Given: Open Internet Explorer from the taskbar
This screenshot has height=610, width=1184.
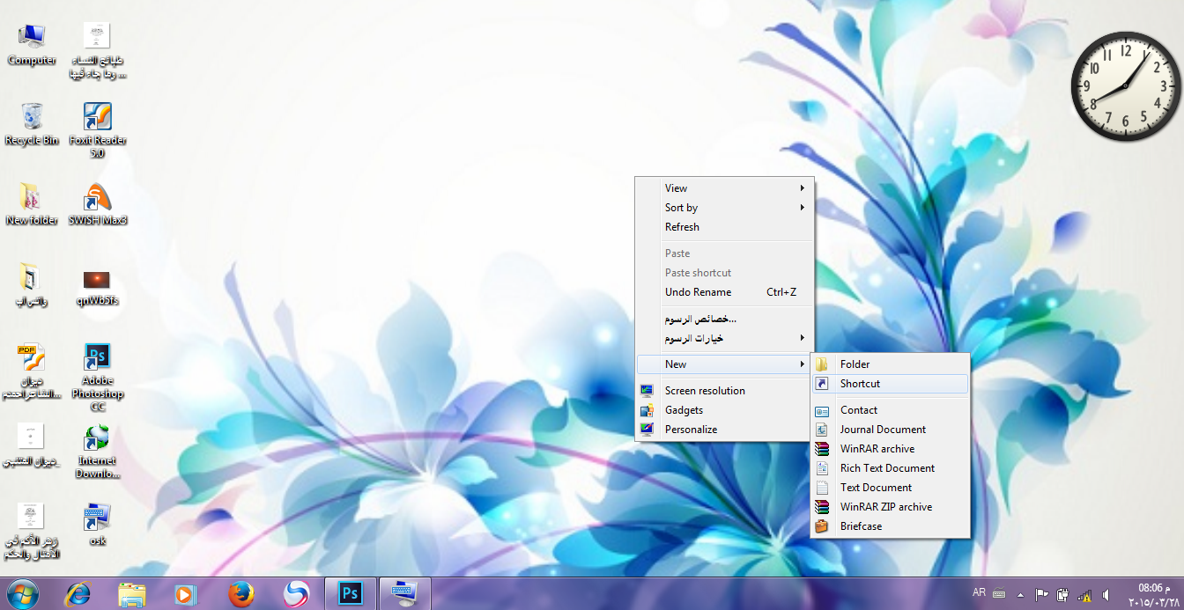Looking at the screenshot, I should (78, 594).
